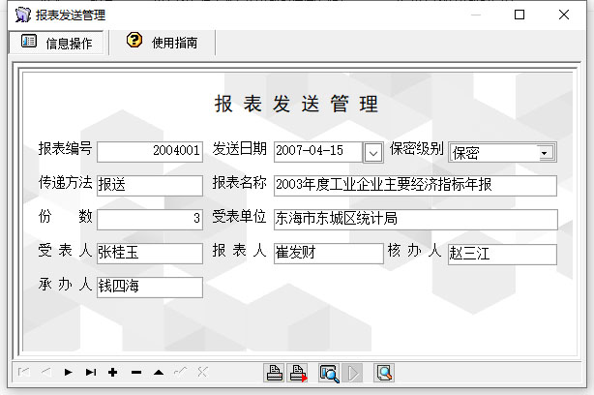Minimize the 报表发送管理 window
This screenshot has width=594, height=395.
[x=476, y=15]
